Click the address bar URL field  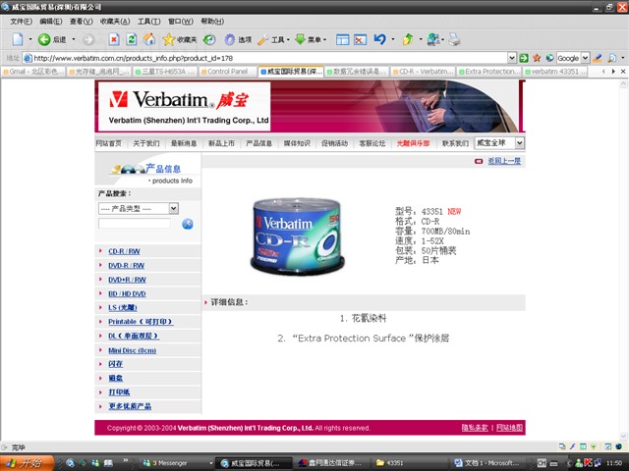[264, 58]
